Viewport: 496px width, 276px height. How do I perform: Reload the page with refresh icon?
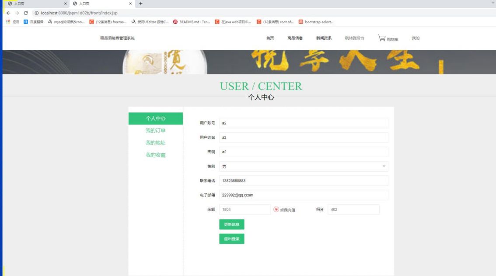[26, 13]
